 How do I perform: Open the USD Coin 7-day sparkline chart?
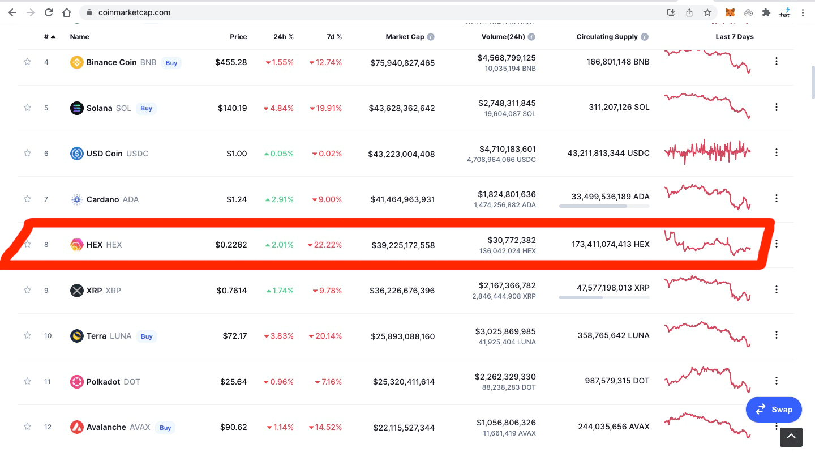point(707,152)
